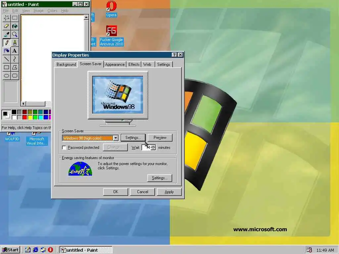Click the untitled - Paint taskbar button
The height and width of the screenshot is (254, 339).
86,250
